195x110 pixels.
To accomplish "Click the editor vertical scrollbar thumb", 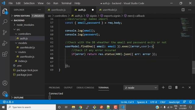I will [193, 67].
